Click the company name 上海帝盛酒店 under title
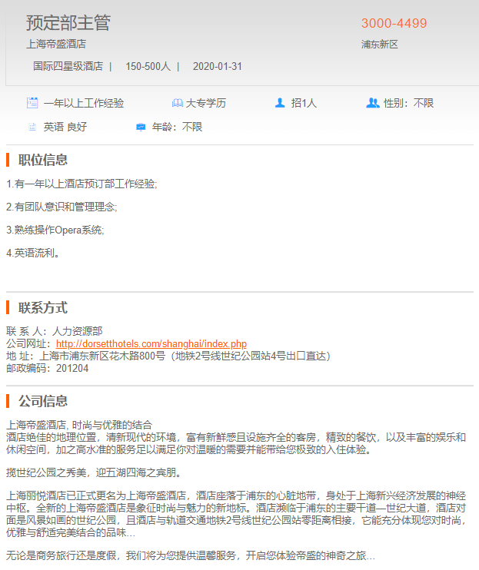The width and height of the screenshot is (479, 570). 56,44
